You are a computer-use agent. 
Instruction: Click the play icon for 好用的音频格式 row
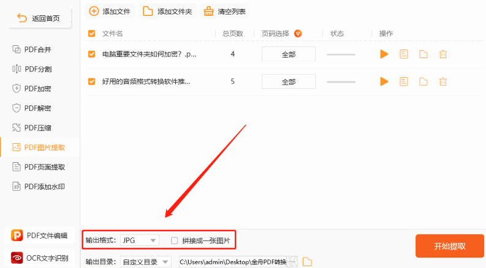coord(384,81)
